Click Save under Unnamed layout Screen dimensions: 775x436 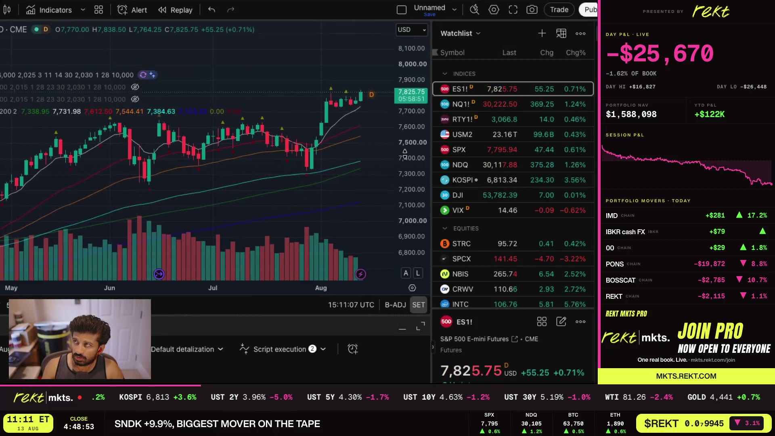point(429,15)
